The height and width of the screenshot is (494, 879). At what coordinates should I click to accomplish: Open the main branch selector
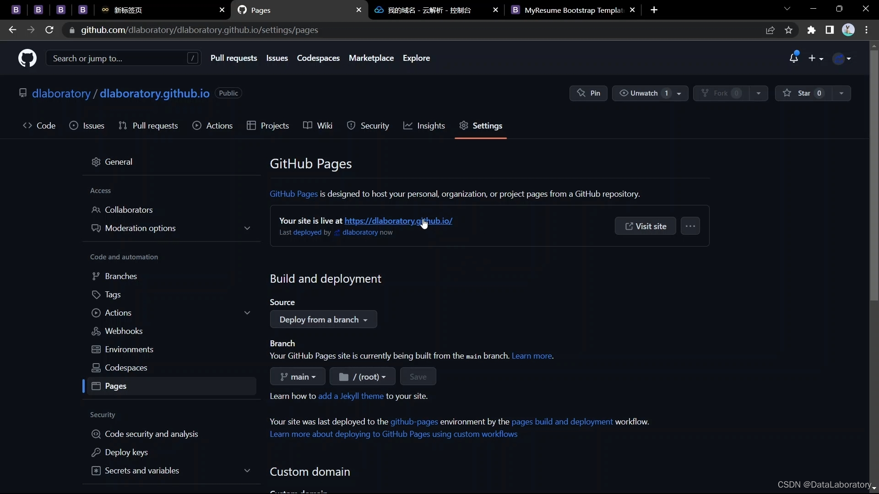298,377
